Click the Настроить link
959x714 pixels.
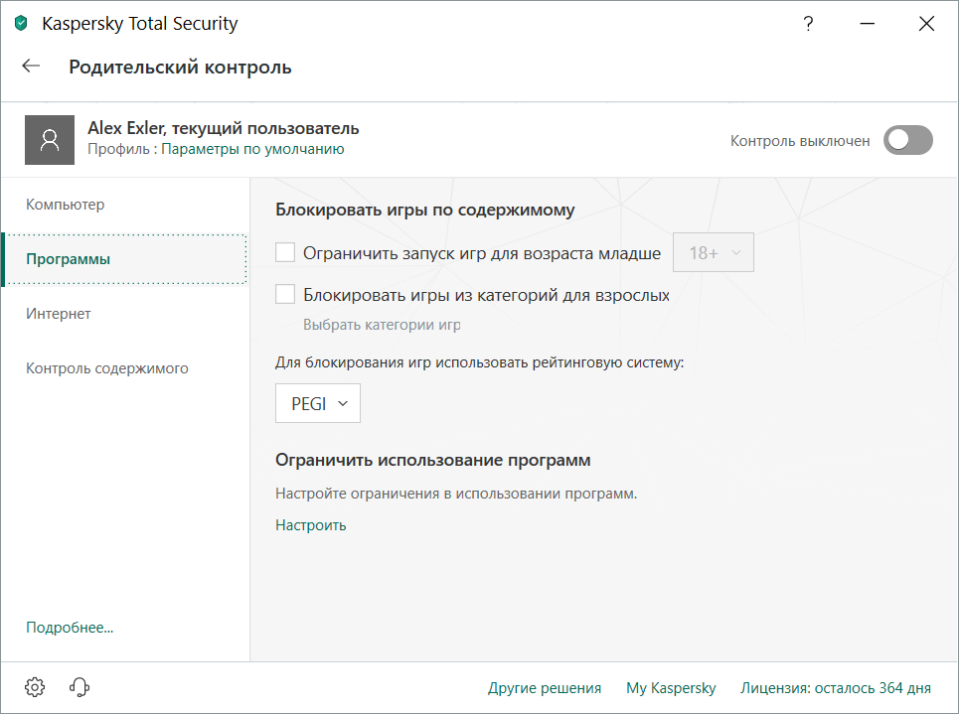tap(310, 525)
